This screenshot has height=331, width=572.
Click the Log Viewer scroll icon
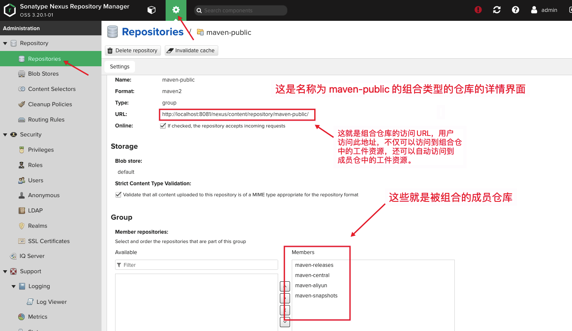(x=30, y=302)
